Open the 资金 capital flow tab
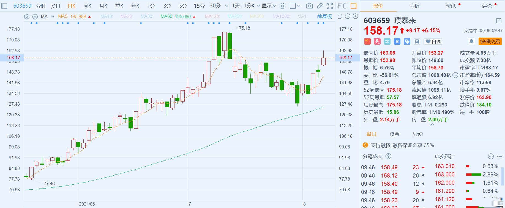Image resolution: width=505 pixels, height=208 pixels. [394, 134]
